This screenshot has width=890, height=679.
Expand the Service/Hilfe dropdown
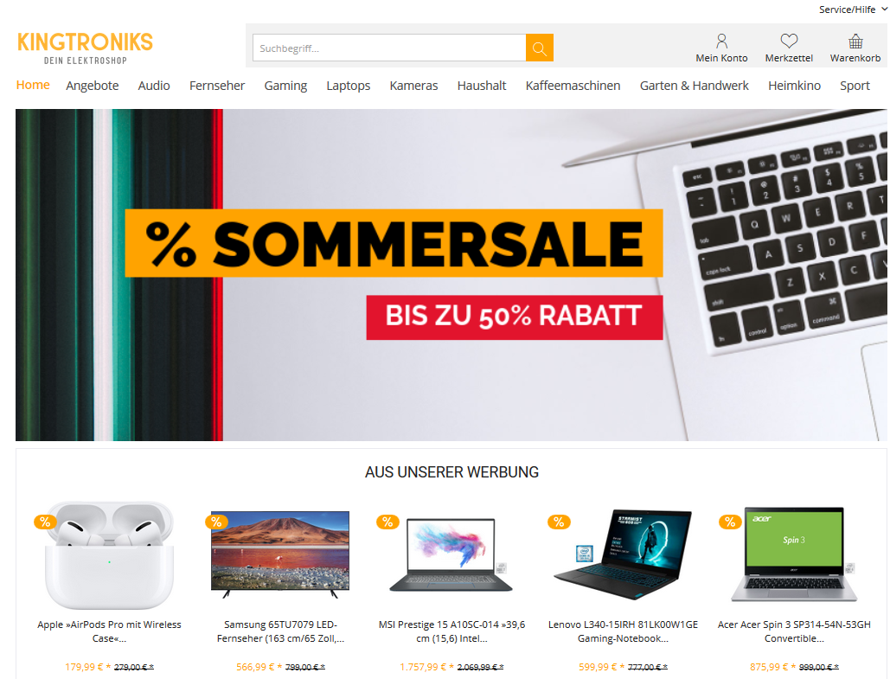pos(853,10)
